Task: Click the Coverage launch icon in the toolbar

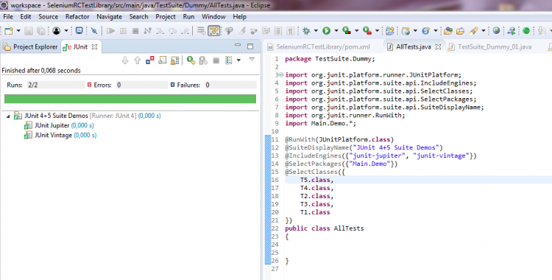Action: 347,31
